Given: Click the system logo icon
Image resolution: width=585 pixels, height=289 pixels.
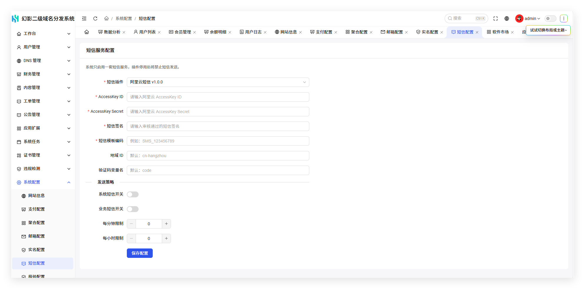Looking at the screenshot, I should [15, 19].
